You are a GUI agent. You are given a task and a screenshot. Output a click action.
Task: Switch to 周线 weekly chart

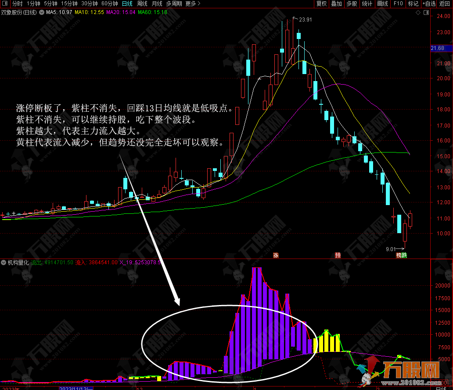tap(142, 4)
